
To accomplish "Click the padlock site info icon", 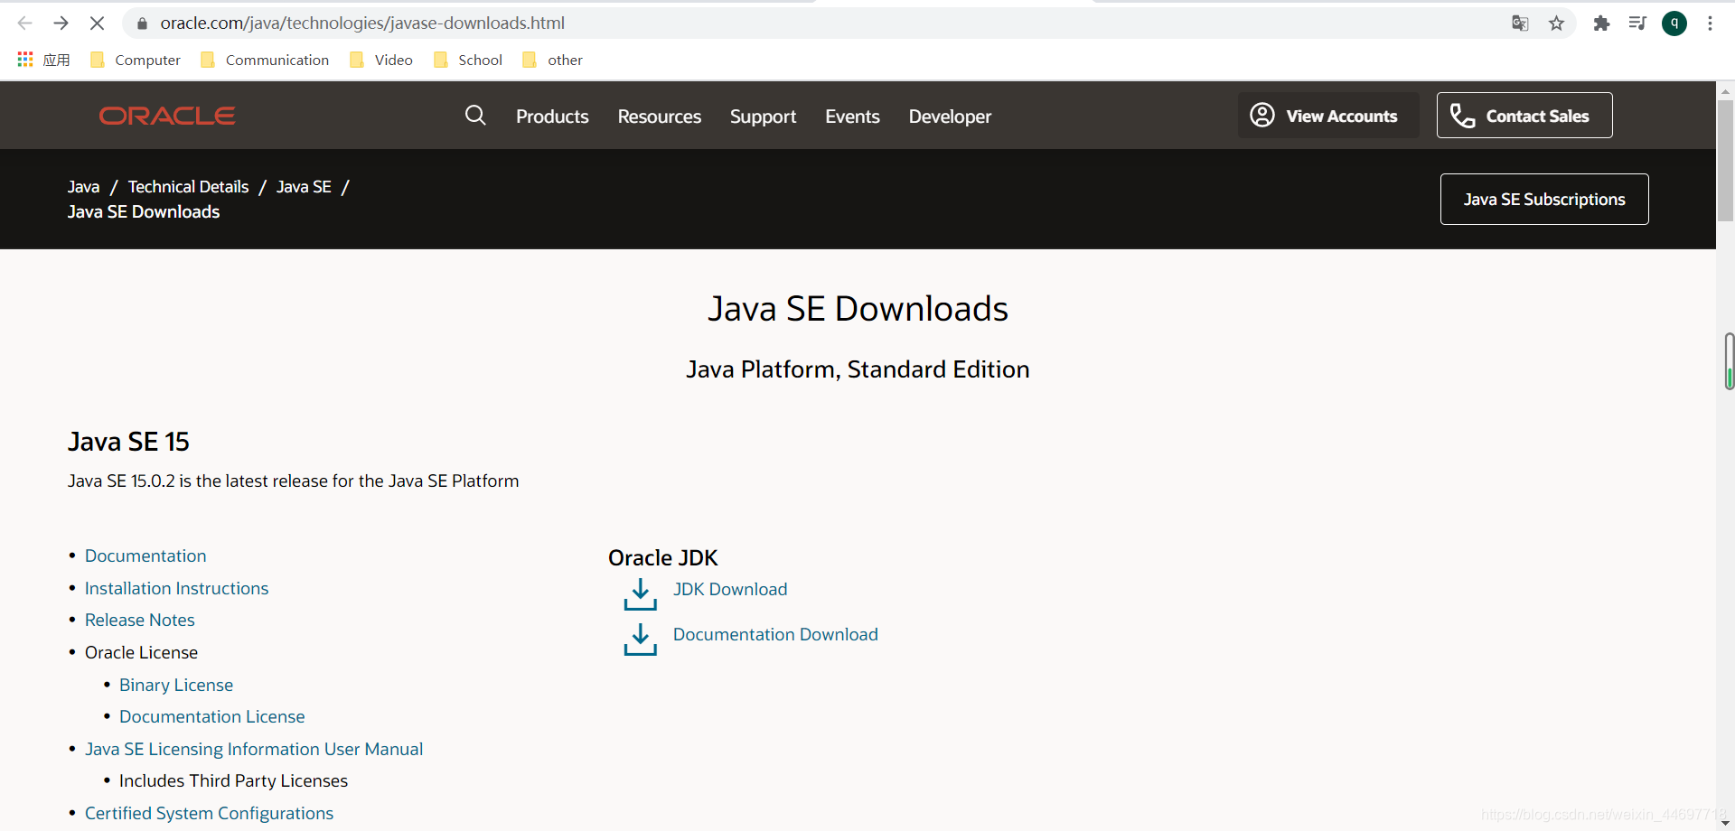I will coord(142,23).
